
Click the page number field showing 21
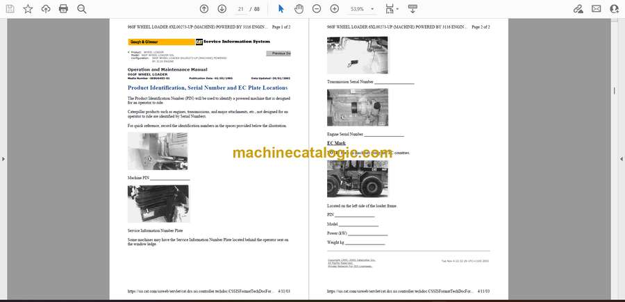(x=240, y=9)
